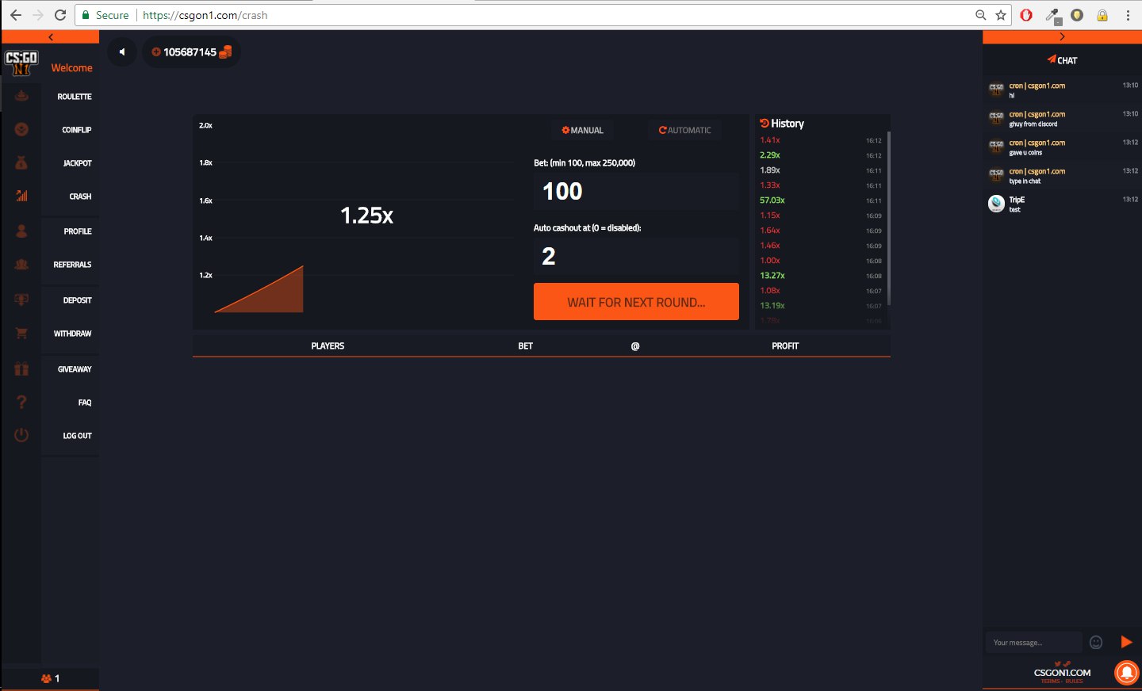The width and height of the screenshot is (1142, 691).
Task: Open the emoji picker in chat
Action: [x=1096, y=643]
